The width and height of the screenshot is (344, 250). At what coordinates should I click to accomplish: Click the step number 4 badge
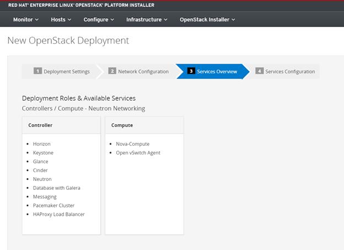(x=259, y=71)
